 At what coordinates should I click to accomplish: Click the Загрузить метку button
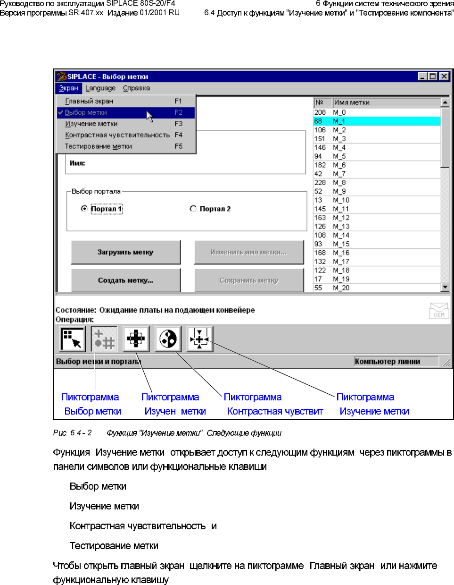click(x=126, y=252)
